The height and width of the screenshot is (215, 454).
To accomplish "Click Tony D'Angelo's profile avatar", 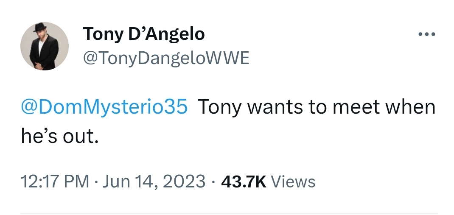I will tap(45, 46).
